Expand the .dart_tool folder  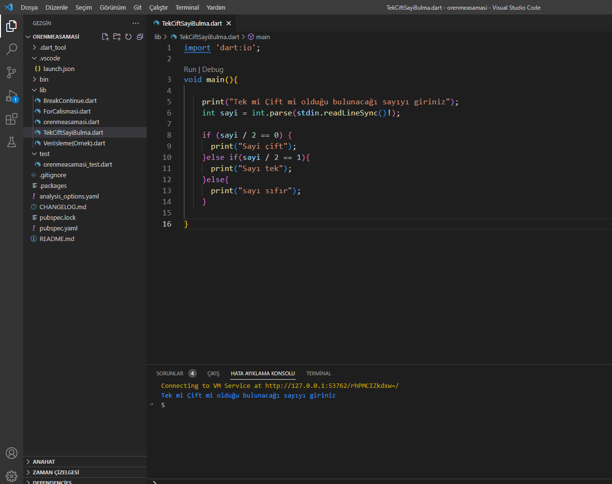(x=53, y=47)
